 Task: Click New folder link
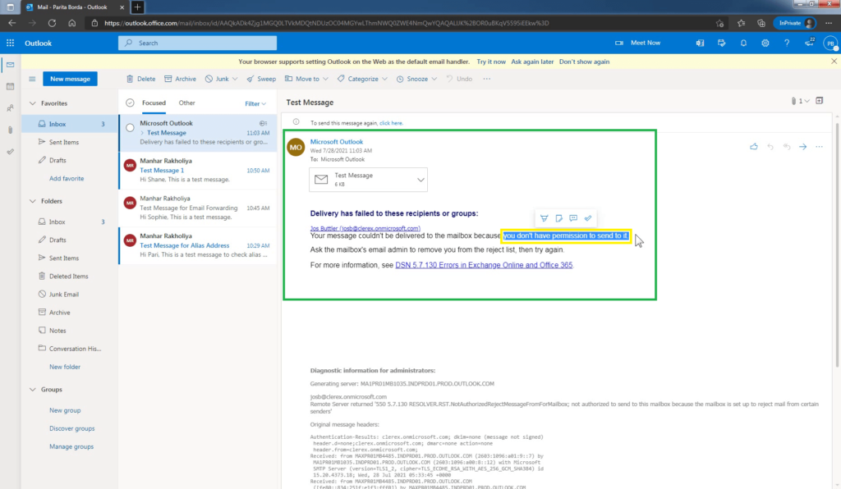[65, 367]
